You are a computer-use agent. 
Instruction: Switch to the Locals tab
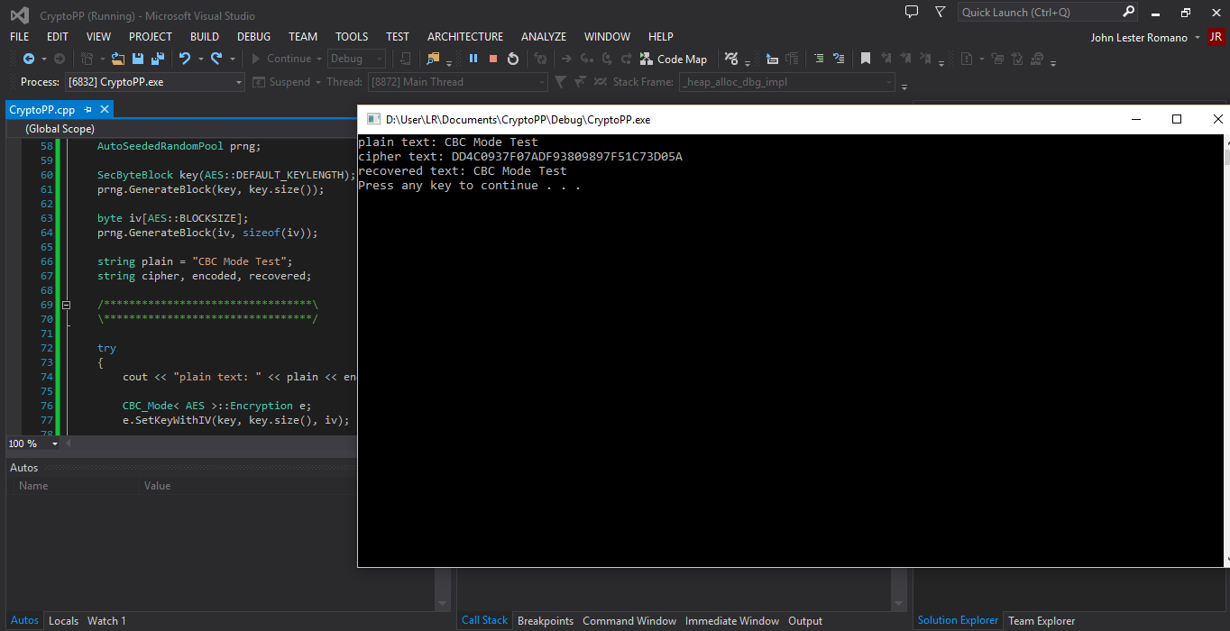(63, 620)
